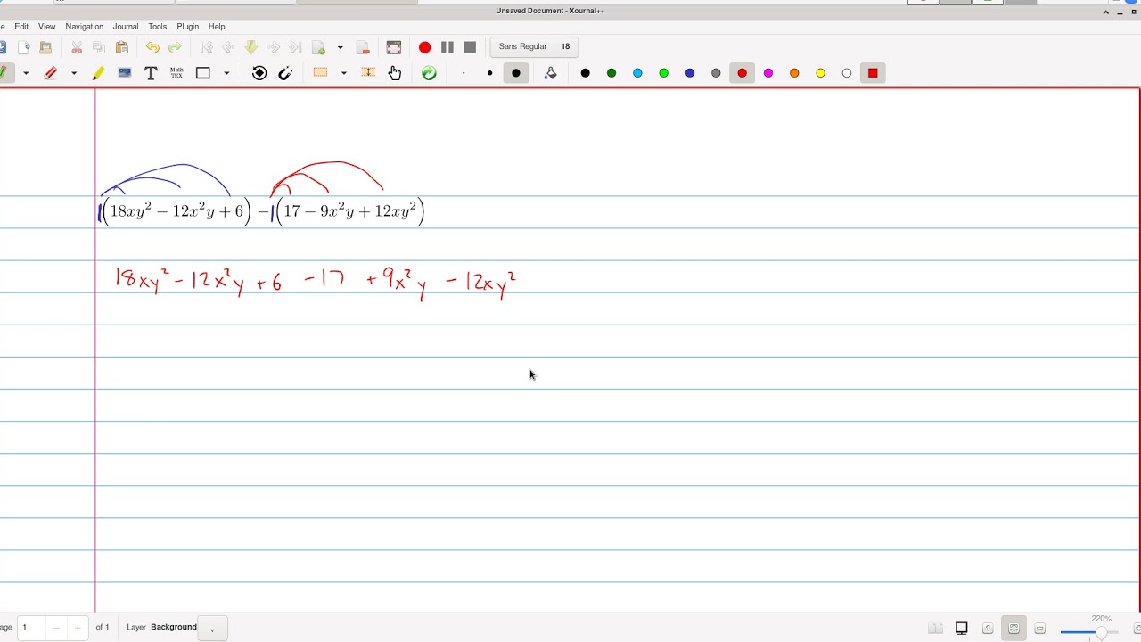Click the Cut scissors icon
The height and width of the screenshot is (642, 1141).
[x=77, y=47]
